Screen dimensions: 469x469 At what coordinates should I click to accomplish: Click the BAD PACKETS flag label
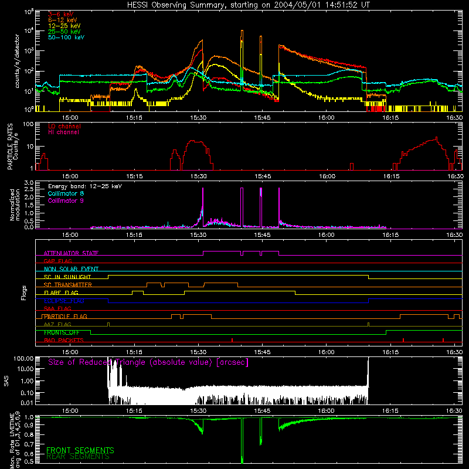(64, 340)
